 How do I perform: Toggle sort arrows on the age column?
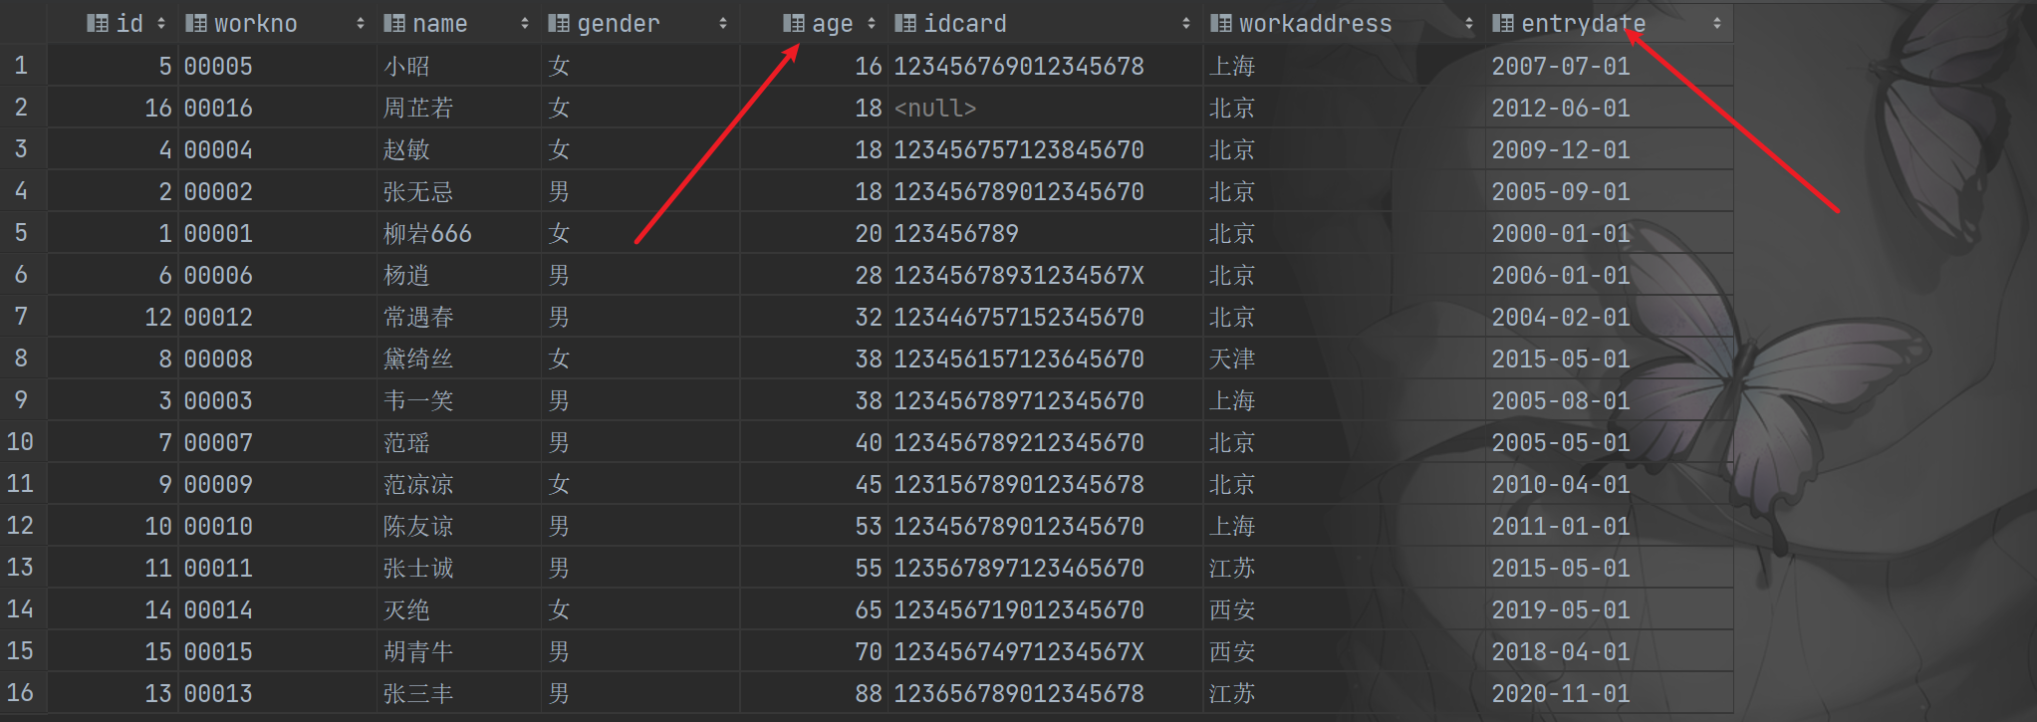(x=872, y=23)
